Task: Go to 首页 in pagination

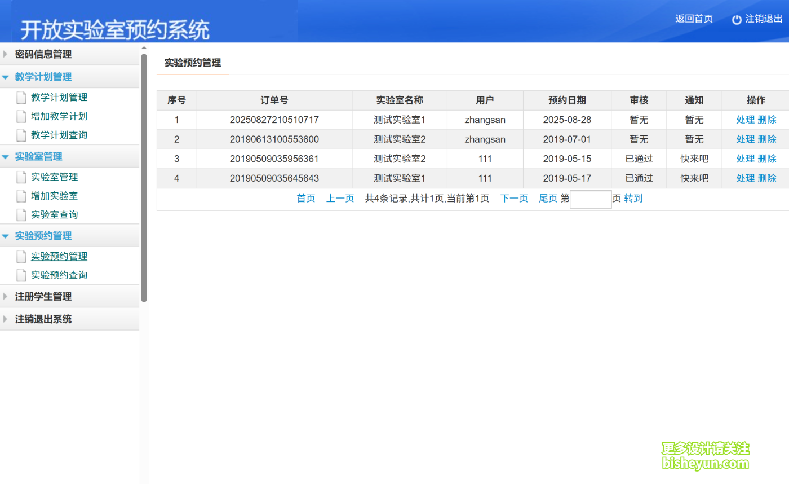Action: click(306, 199)
